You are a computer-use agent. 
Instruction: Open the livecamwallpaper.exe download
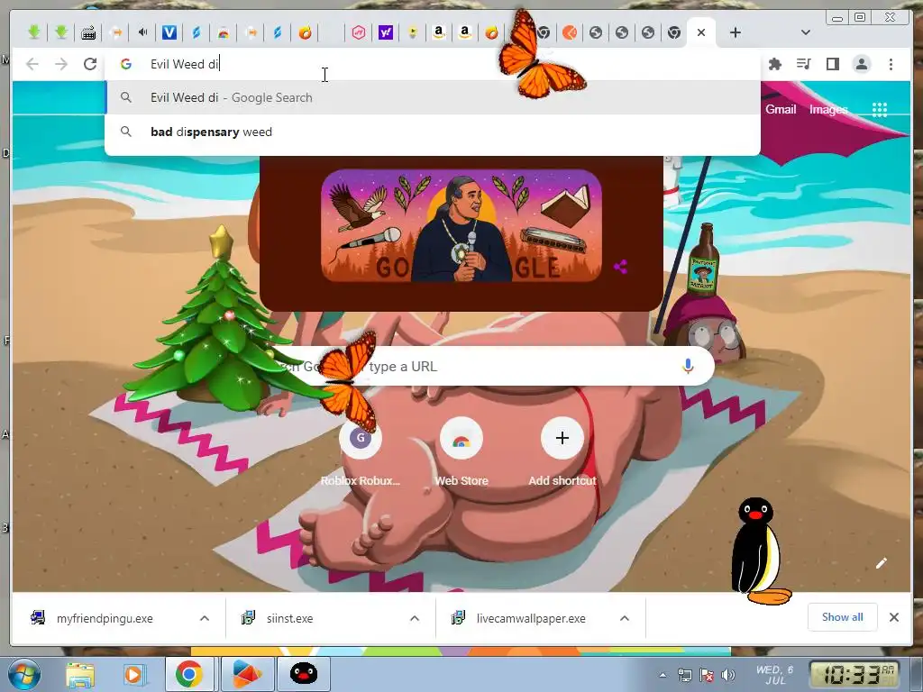(531, 618)
